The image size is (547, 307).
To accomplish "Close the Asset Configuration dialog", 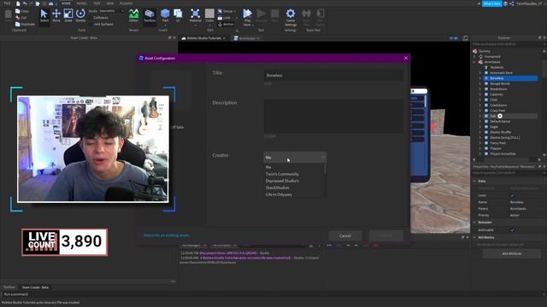I will click(x=406, y=58).
